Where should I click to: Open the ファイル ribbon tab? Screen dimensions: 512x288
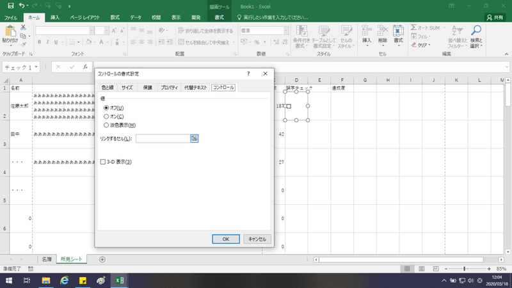click(x=11, y=17)
